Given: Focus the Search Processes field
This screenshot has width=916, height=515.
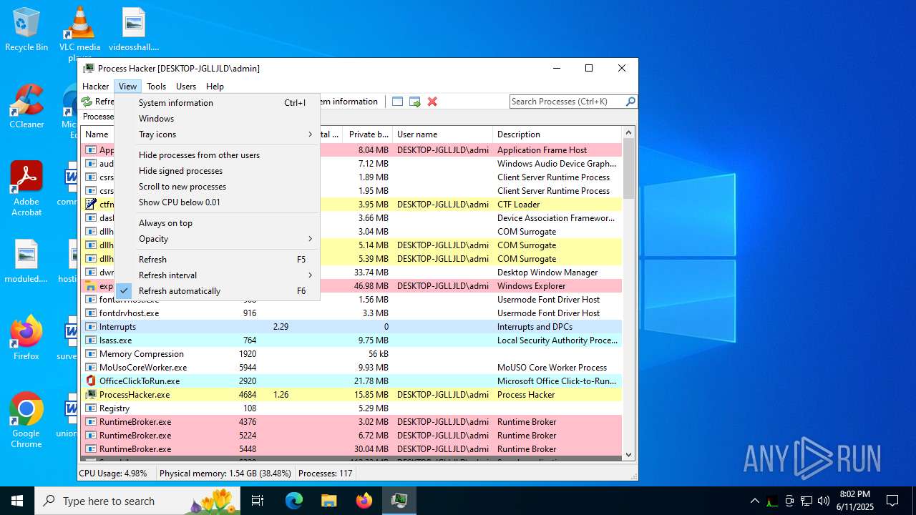Looking at the screenshot, I should (567, 102).
